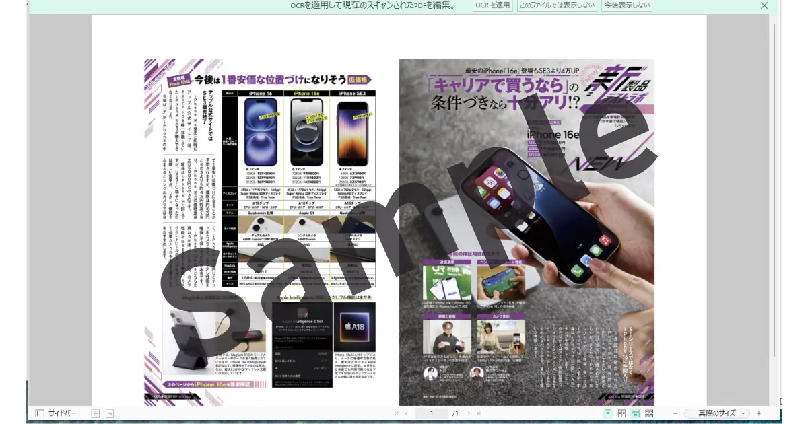808x424 pixels.
Task: Go to previous page chevron
Action: (x=406, y=413)
